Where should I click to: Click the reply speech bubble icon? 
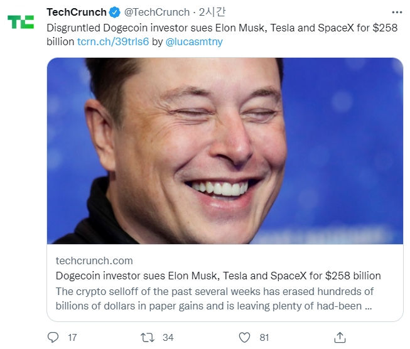pyautogui.click(x=53, y=337)
